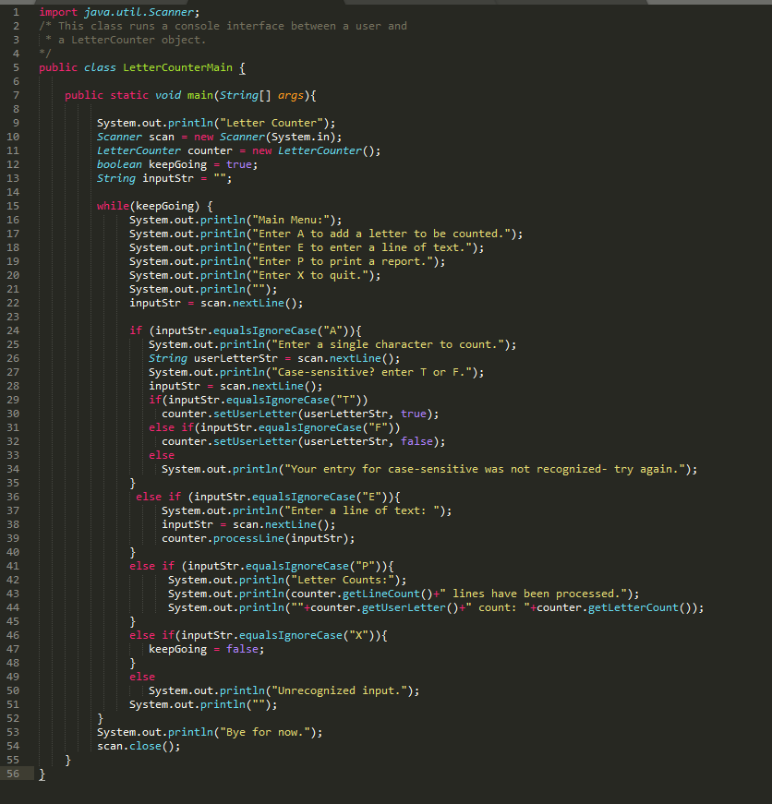This screenshot has height=804, width=772.
Task: Click the 'getUserLetter' method call
Action: tap(404, 607)
